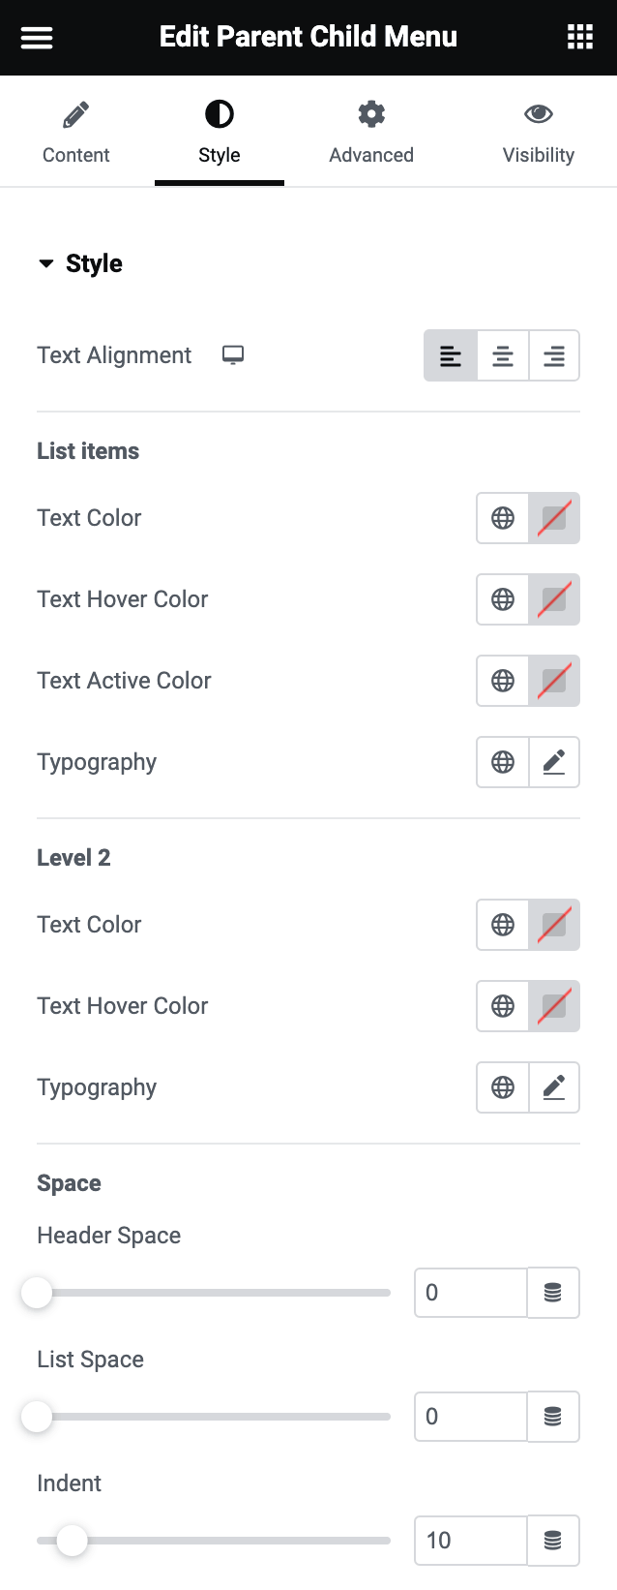Align text to the right
This screenshot has height=1590, width=617.
click(x=554, y=355)
